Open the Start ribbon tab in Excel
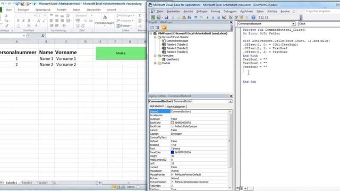 [8, 10]
